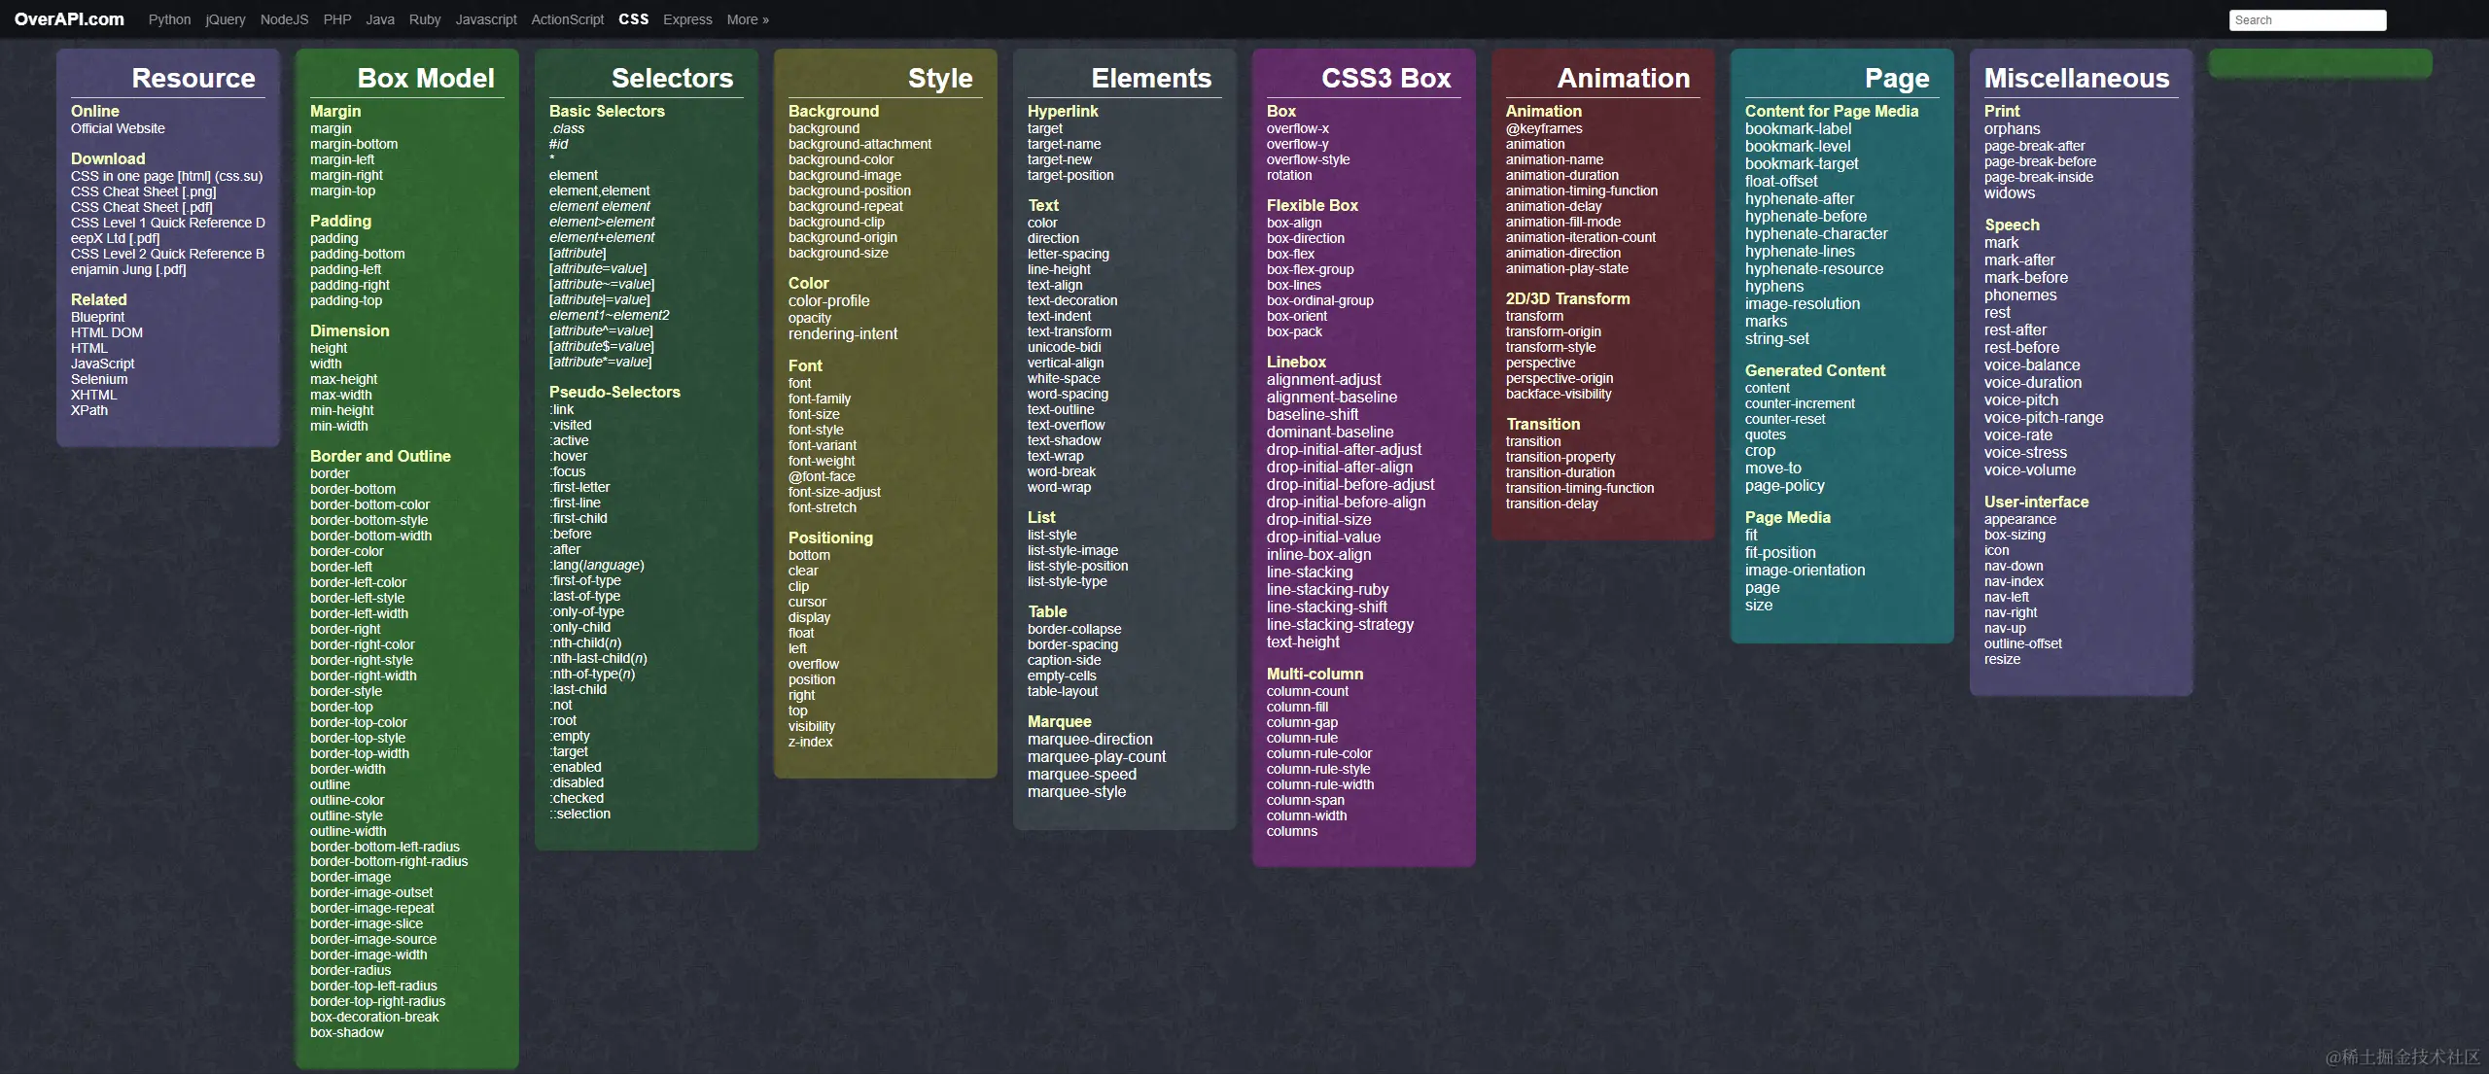Click the OverAPI.com logo
Viewport: 2489px width, 1075px height.
click(x=69, y=19)
